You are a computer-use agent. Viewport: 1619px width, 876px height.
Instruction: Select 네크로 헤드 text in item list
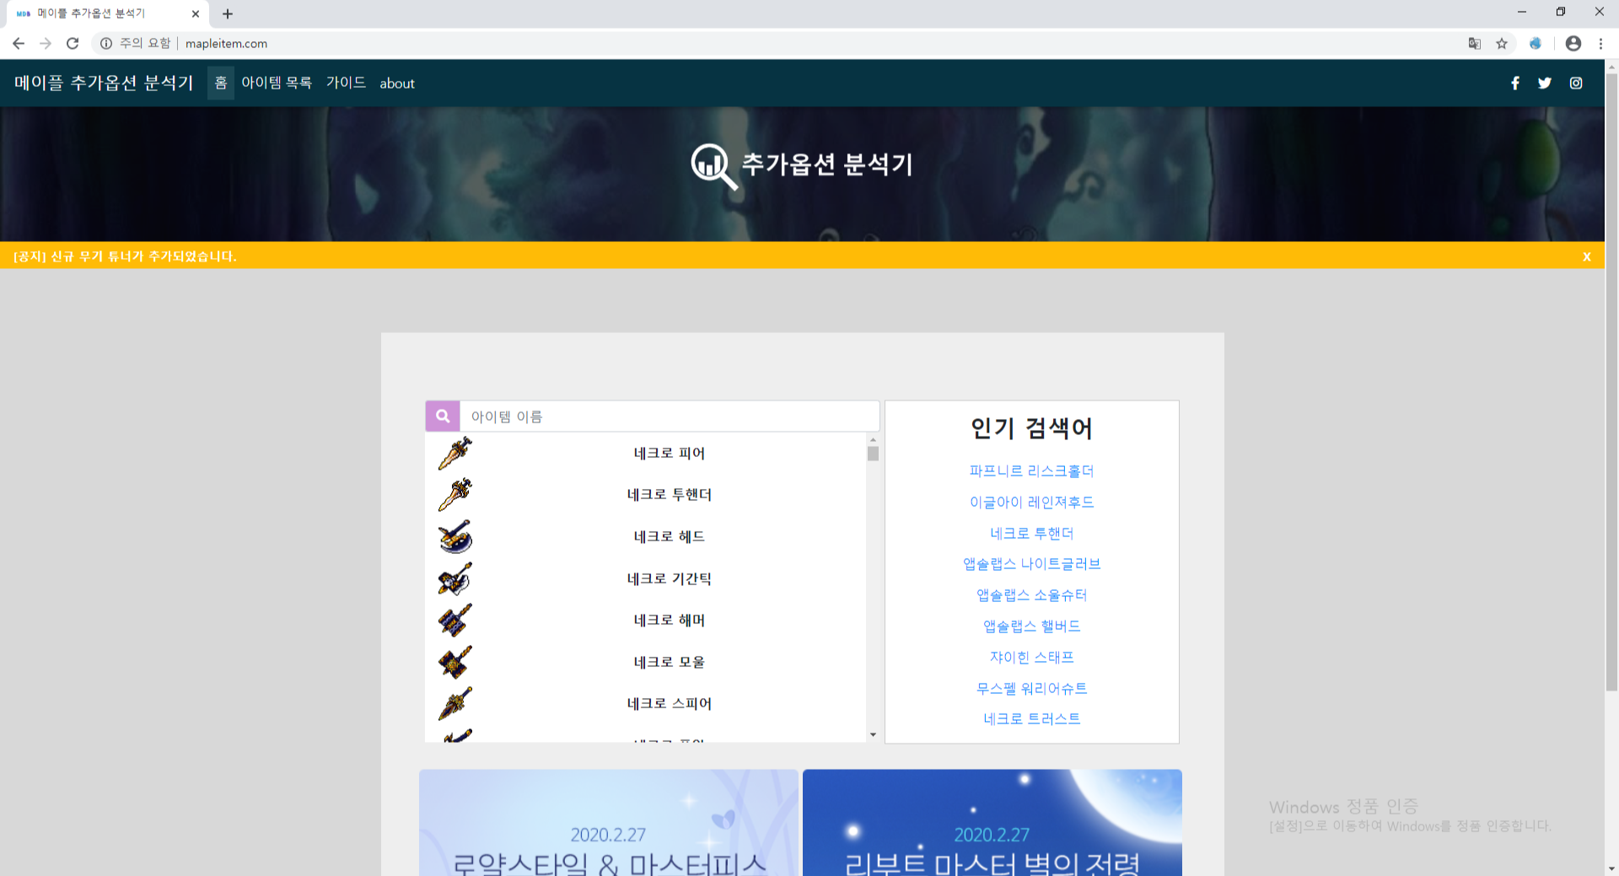click(x=670, y=536)
